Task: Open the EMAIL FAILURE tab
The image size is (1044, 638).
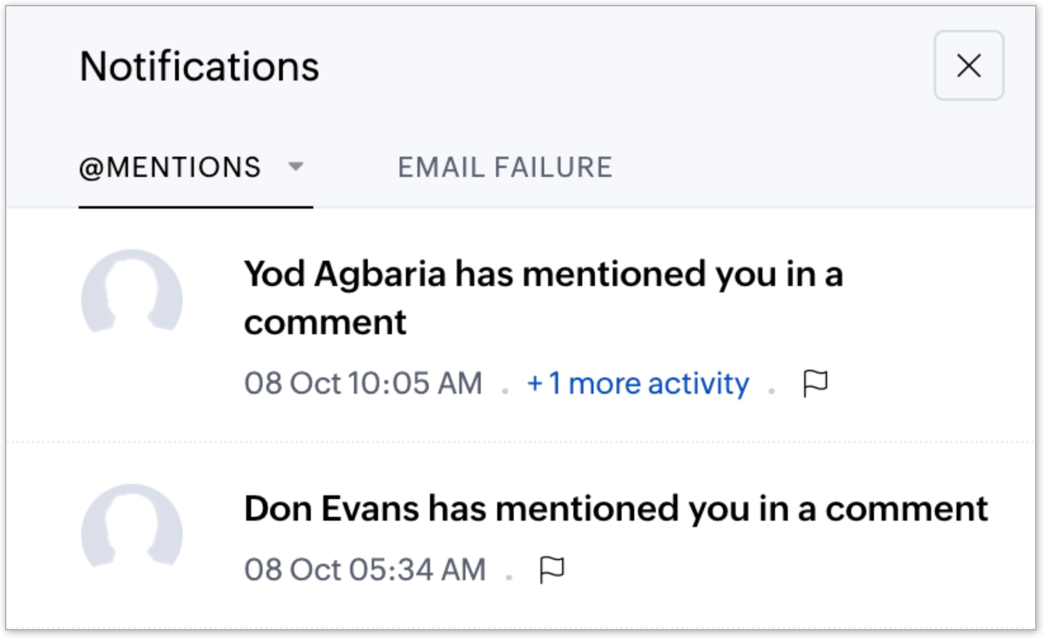Action: click(505, 167)
